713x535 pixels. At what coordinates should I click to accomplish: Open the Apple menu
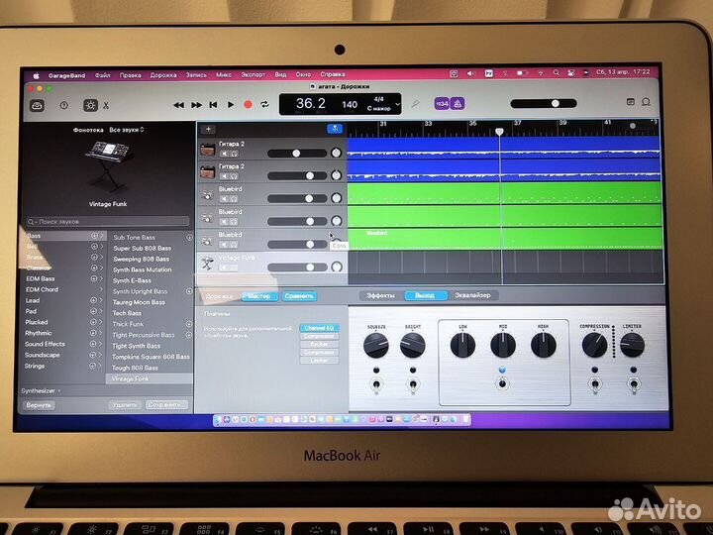point(36,76)
